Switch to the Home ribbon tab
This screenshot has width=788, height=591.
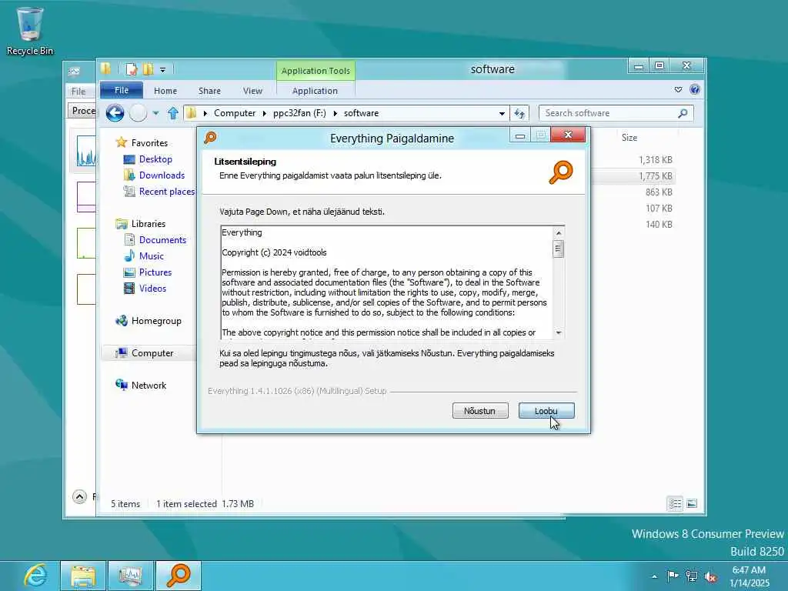coord(165,91)
